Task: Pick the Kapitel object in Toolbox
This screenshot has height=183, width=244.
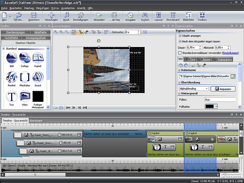Action: click(38, 58)
